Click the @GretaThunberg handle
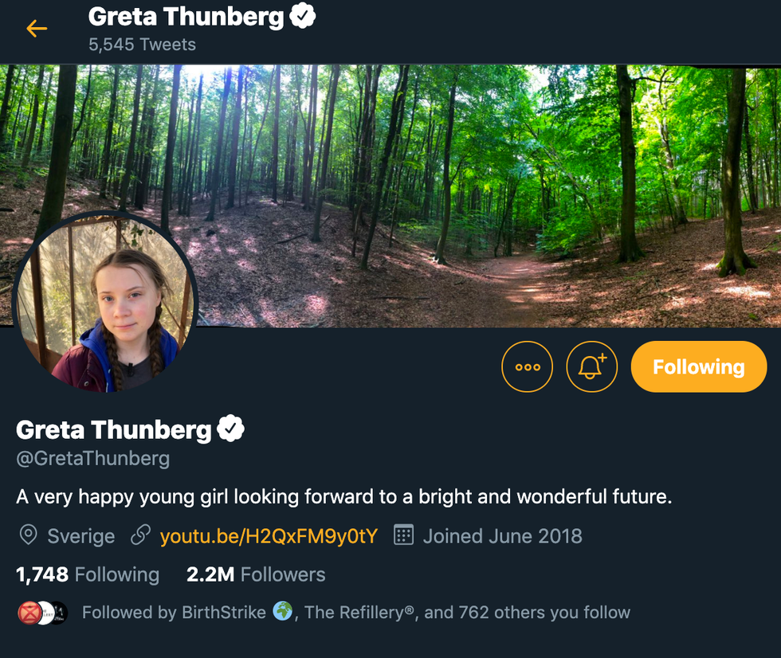 [92, 459]
